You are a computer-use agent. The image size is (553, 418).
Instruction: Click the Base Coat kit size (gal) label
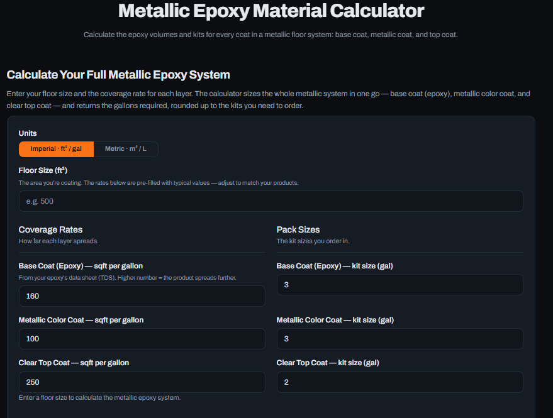point(335,266)
